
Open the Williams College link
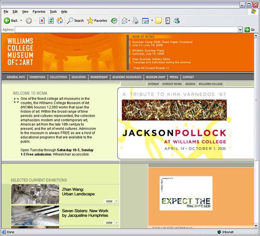click(x=211, y=84)
